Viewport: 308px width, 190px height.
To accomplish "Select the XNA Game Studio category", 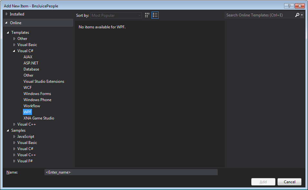I will click(x=39, y=118).
